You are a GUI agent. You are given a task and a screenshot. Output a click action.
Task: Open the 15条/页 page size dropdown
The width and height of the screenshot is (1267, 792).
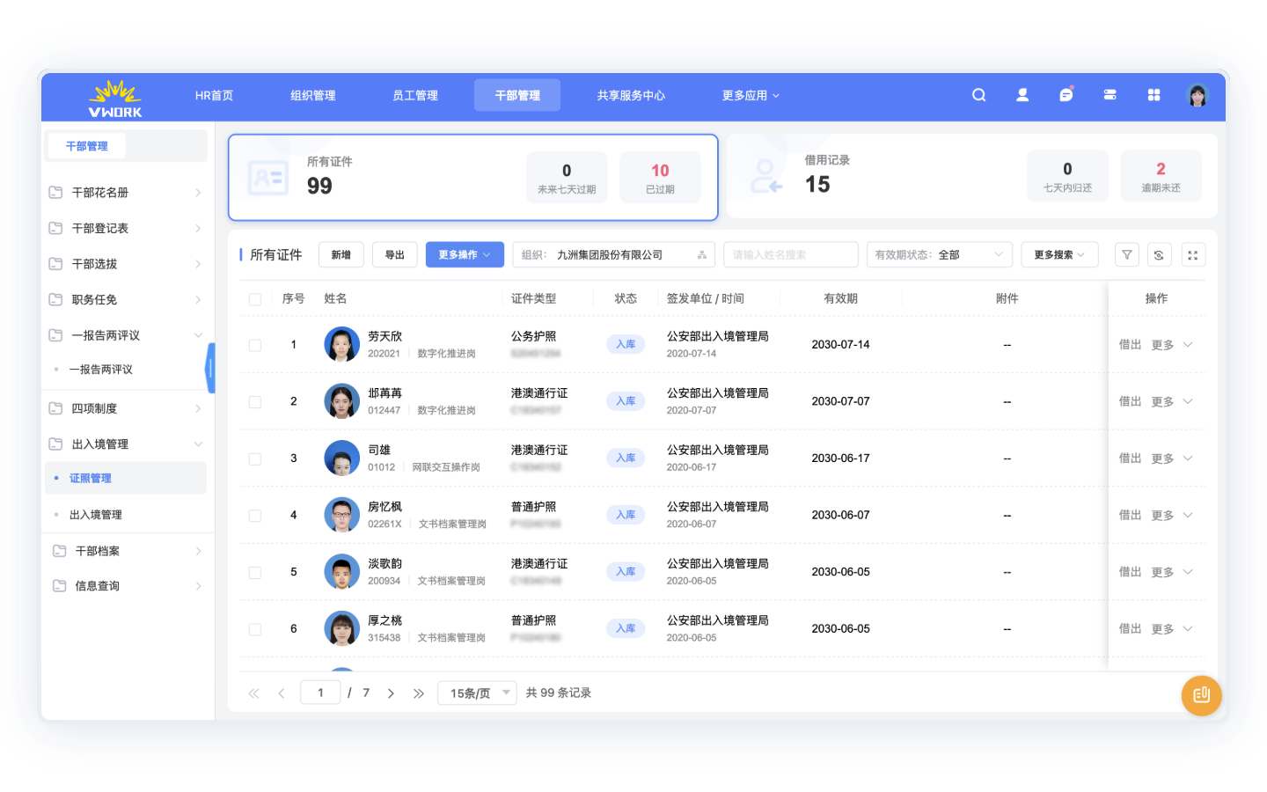click(477, 693)
